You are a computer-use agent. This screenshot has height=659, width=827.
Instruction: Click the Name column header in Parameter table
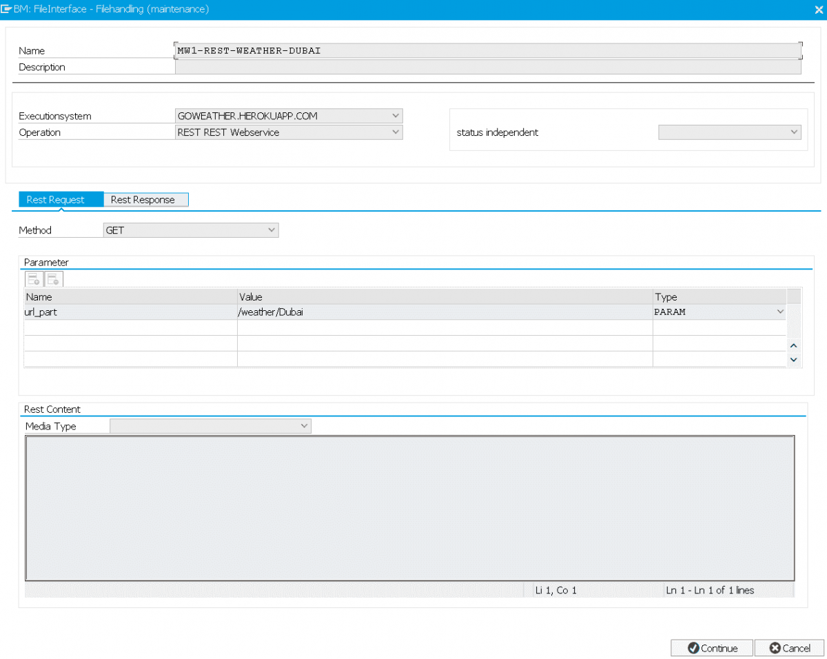pyautogui.click(x=131, y=297)
